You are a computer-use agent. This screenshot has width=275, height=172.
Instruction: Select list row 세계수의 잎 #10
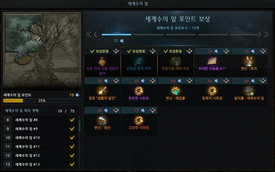pos(40,138)
